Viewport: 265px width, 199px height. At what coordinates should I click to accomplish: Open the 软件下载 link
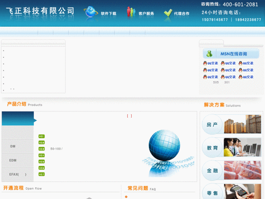click(109, 14)
